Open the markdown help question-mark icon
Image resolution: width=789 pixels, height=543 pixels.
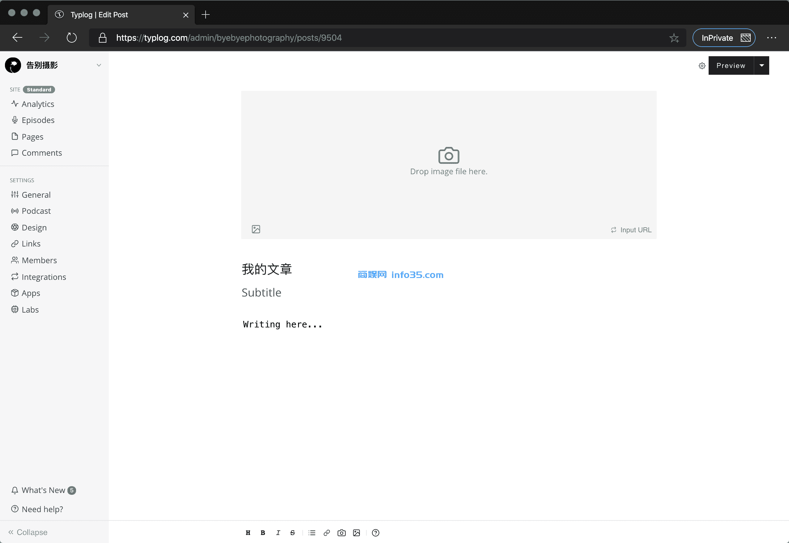[x=376, y=532]
